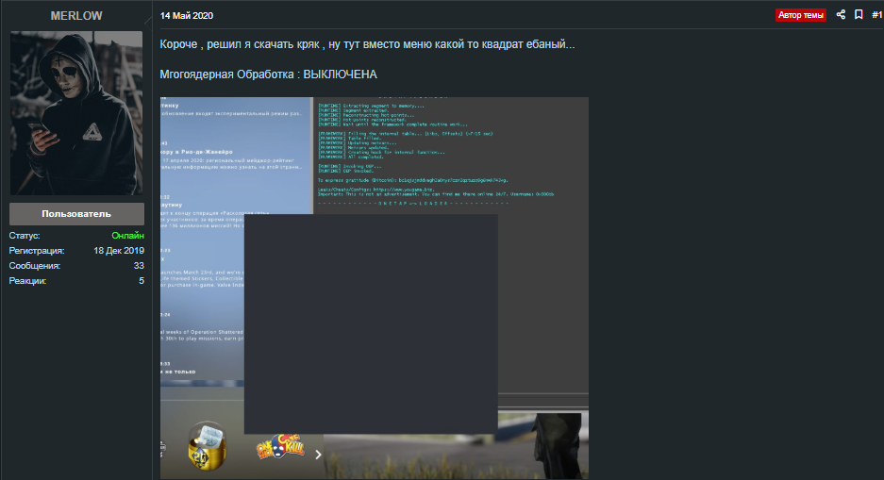
Task: Click the red 'Автор темы' badge
Action: click(x=801, y=15)
